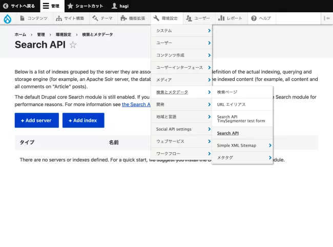Expand the メタタグ submenu arrow
The image size is (333, 247).
pyautogui.click(x=270, y=158)
